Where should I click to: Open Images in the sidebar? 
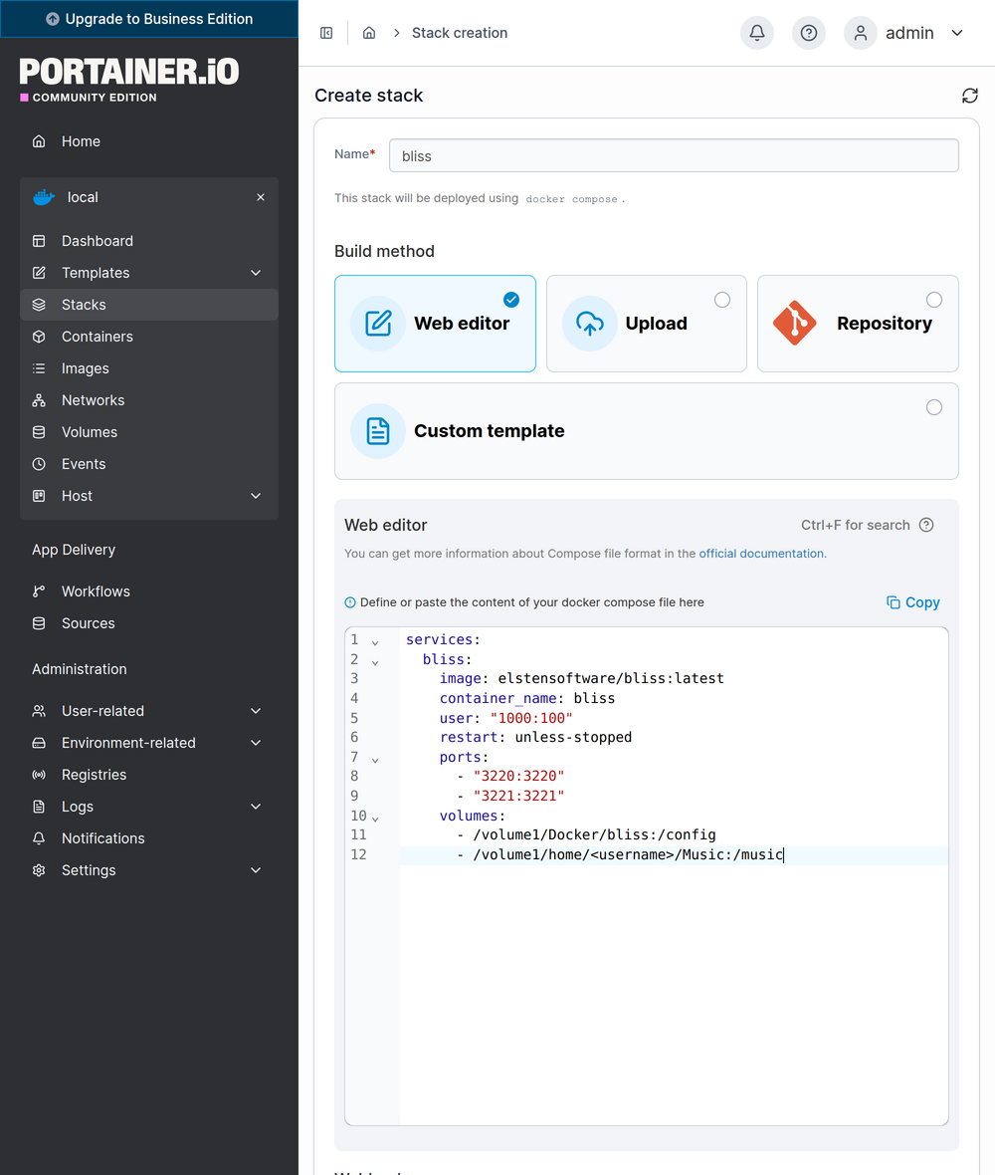click(x=149, y=368)
